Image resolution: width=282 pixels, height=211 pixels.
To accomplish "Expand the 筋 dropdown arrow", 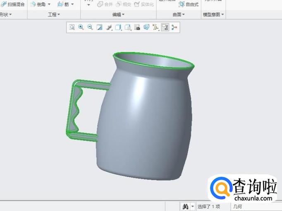I will pyautogui.click(x=72, y=5).
